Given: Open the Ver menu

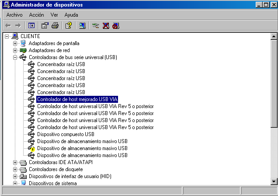Looking at the screenshot, I should click(54, 15).
